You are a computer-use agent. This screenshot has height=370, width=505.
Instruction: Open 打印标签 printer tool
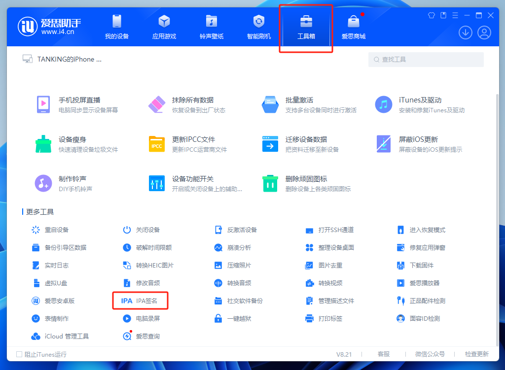[324, 318]
